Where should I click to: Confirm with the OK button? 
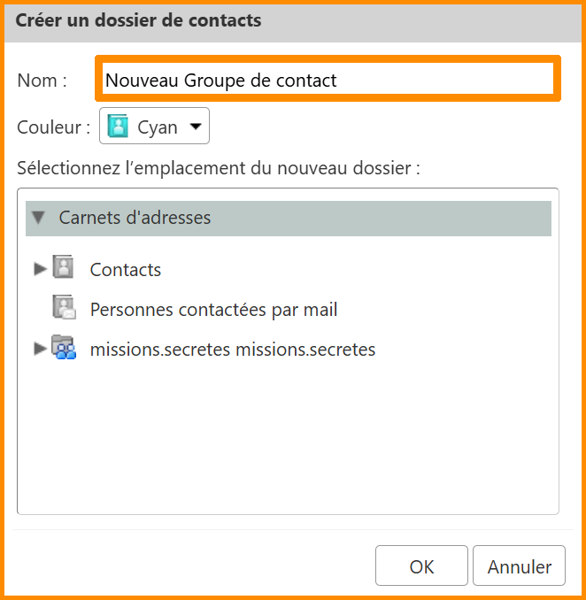click(421, 566)
